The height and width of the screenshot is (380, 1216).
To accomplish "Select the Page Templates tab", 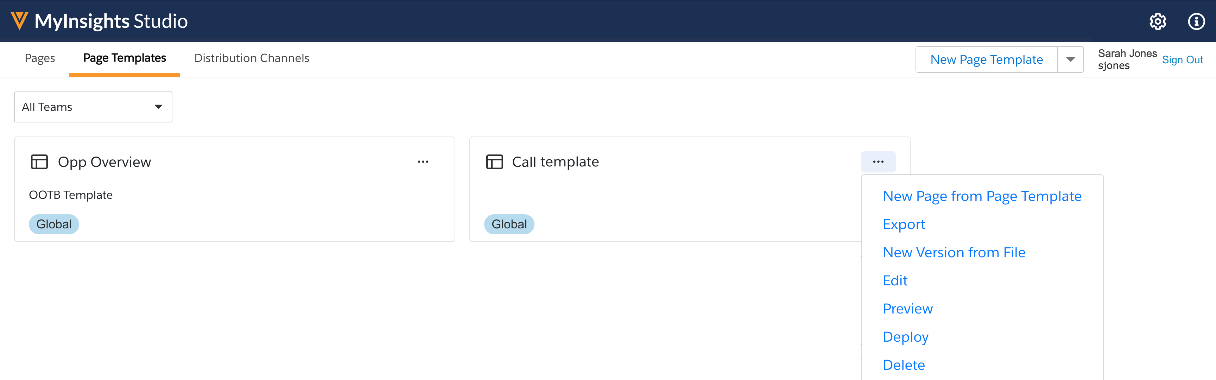I will coord(125,58).
